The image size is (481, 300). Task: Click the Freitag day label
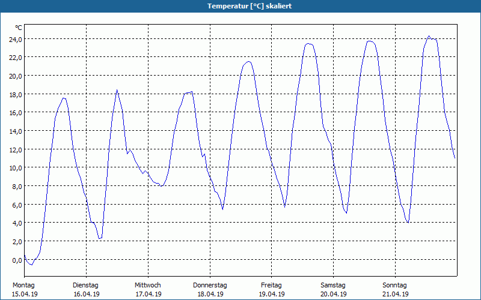pyautogui.click(x=272, y=286)
